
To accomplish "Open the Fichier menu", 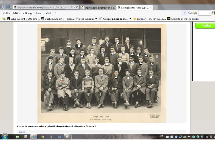I will (7, 13).
